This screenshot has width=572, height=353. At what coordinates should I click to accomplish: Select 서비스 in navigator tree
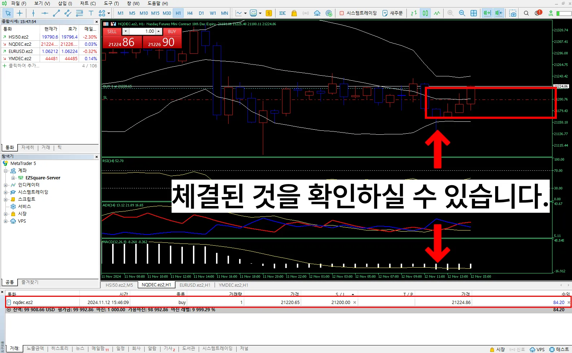coord(25,206)
